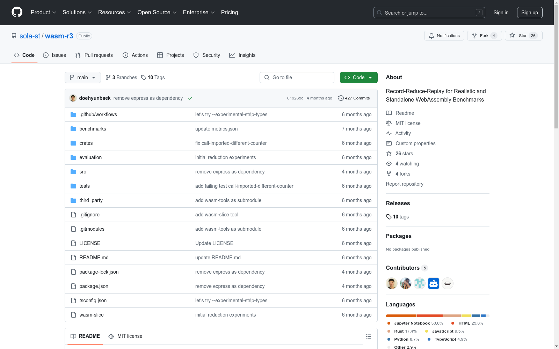This screenshot has width=559, height=349.
Task: Click the evaluation folder icon
Action: [x=73, y=157]
